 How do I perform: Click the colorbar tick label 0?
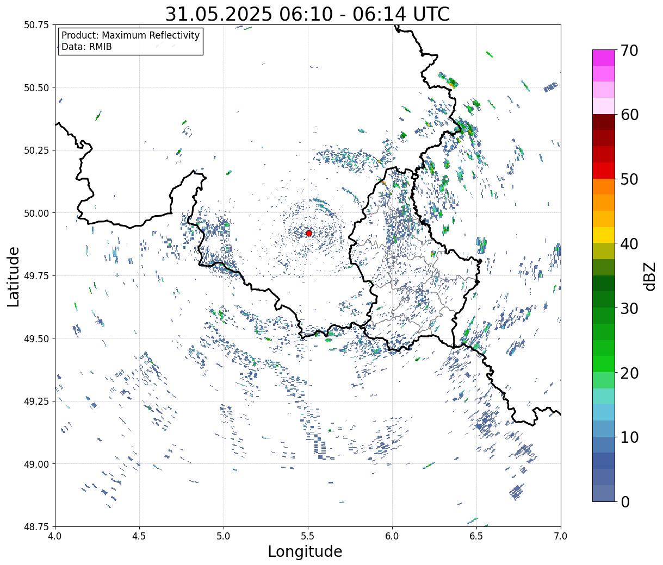click(624, 501)
